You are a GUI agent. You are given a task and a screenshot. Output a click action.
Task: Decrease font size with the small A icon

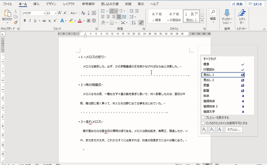tap(65, 13)
